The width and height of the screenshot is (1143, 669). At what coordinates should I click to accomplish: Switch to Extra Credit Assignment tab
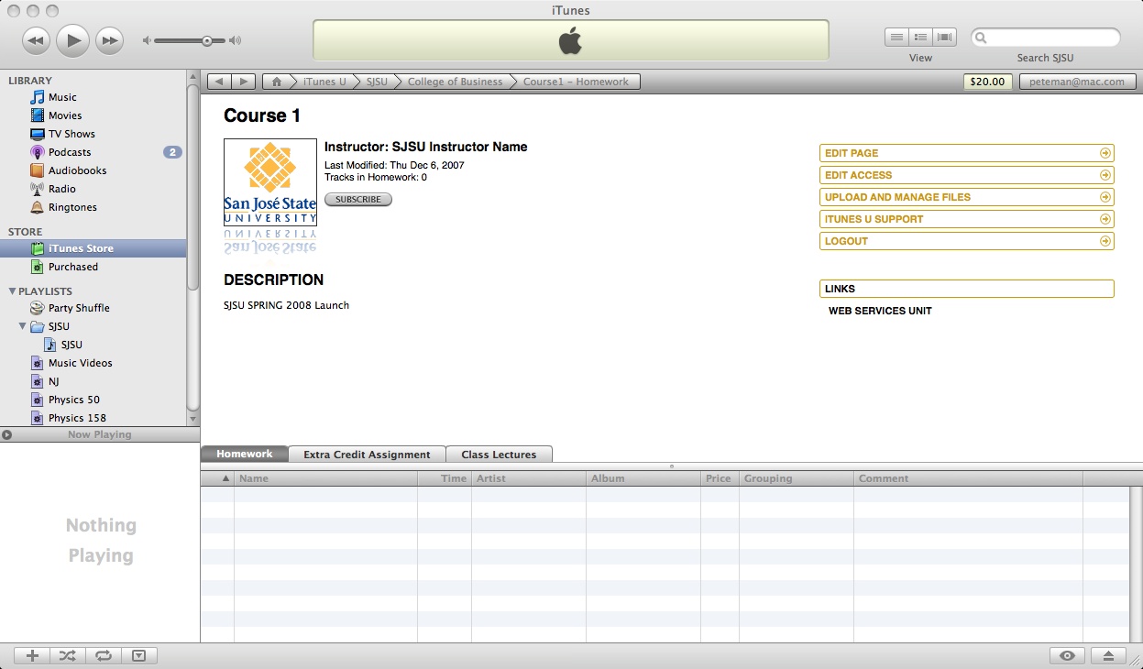tap(367, 455)
